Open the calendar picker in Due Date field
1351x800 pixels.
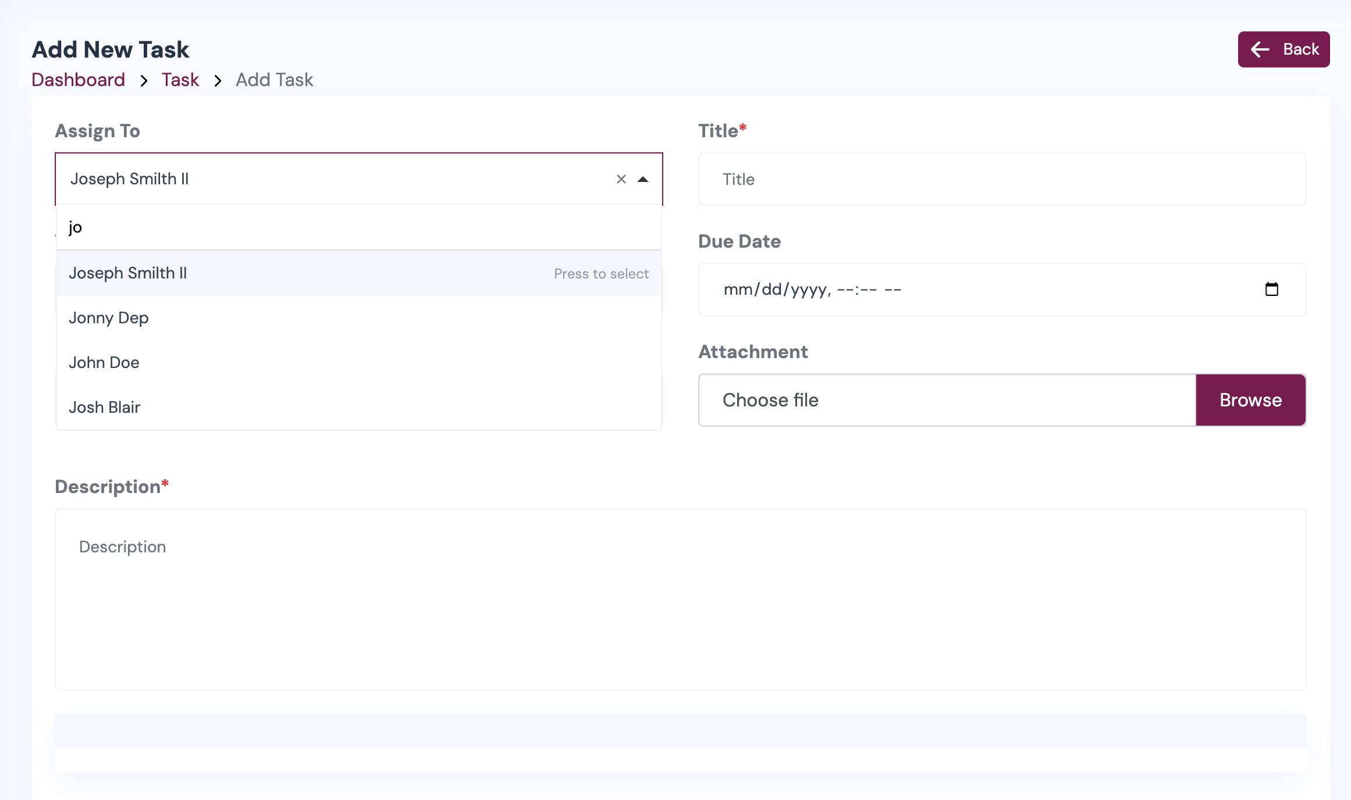1272,289
